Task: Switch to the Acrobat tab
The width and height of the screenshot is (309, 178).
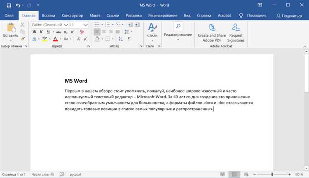Action: [224, 15]
